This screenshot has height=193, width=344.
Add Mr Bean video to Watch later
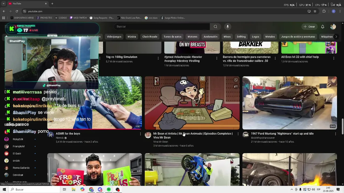236,80
